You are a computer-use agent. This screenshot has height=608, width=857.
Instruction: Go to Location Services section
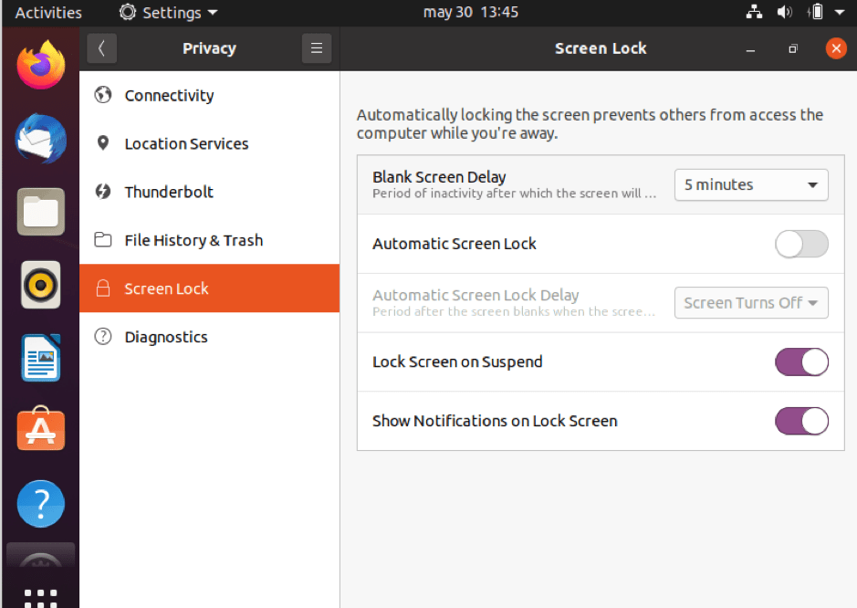coord(186,144)
